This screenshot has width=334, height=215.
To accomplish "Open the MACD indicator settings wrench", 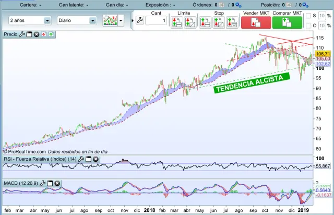I will 43,184.
